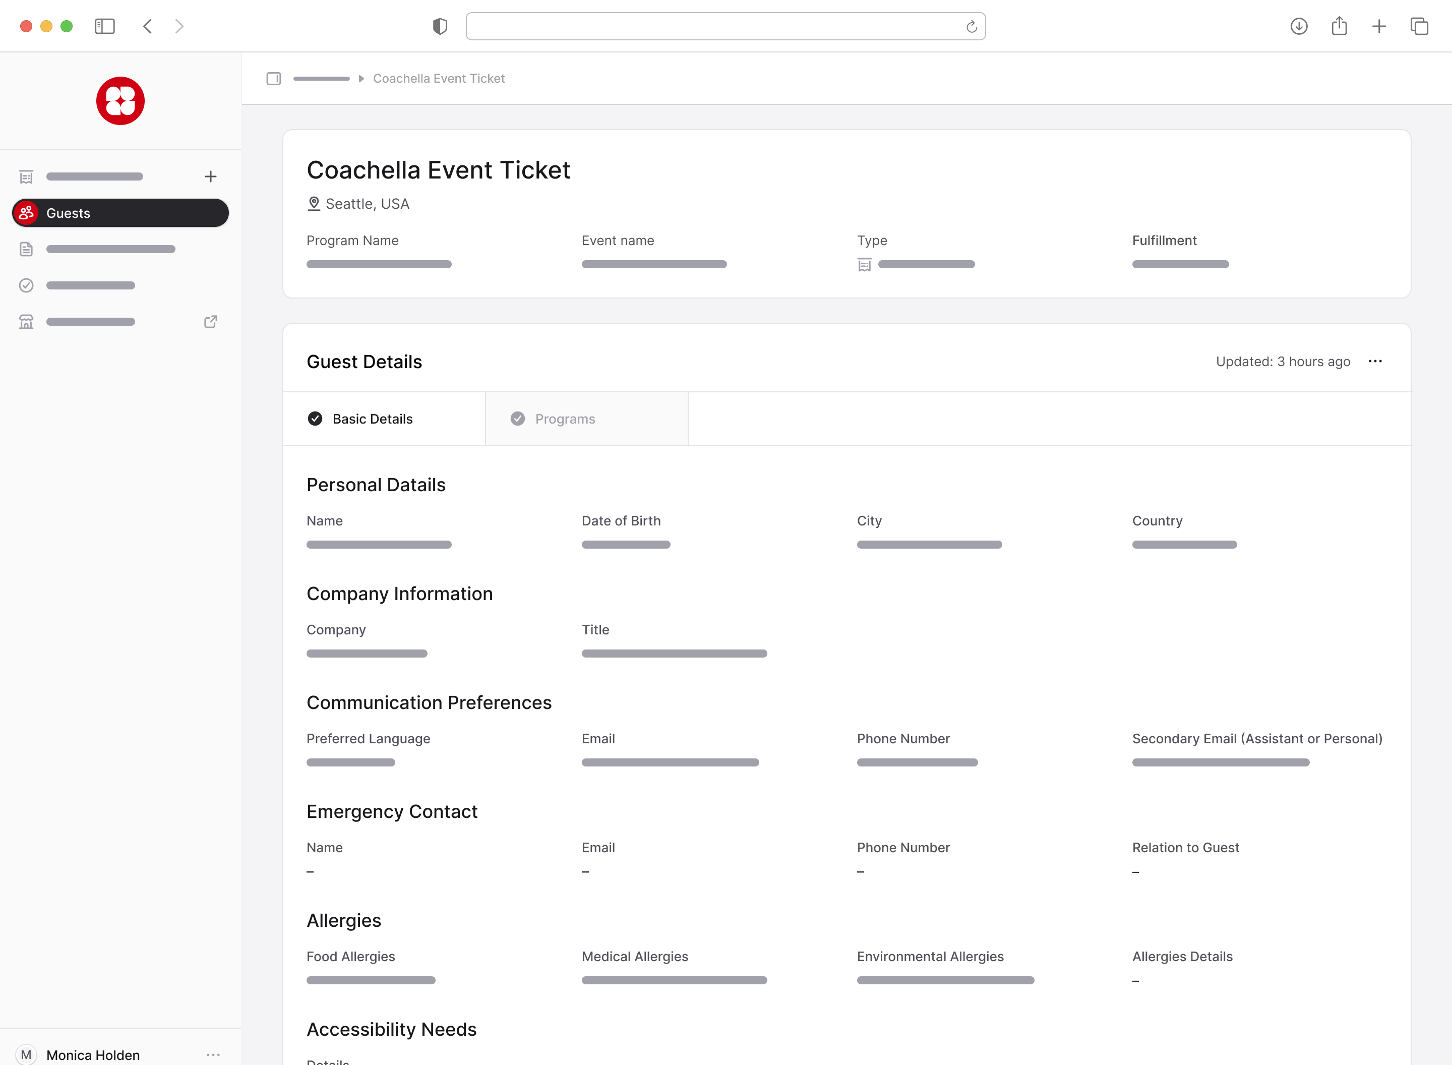
Task: Click the Preferred Language label
Action: pos(368,739)
